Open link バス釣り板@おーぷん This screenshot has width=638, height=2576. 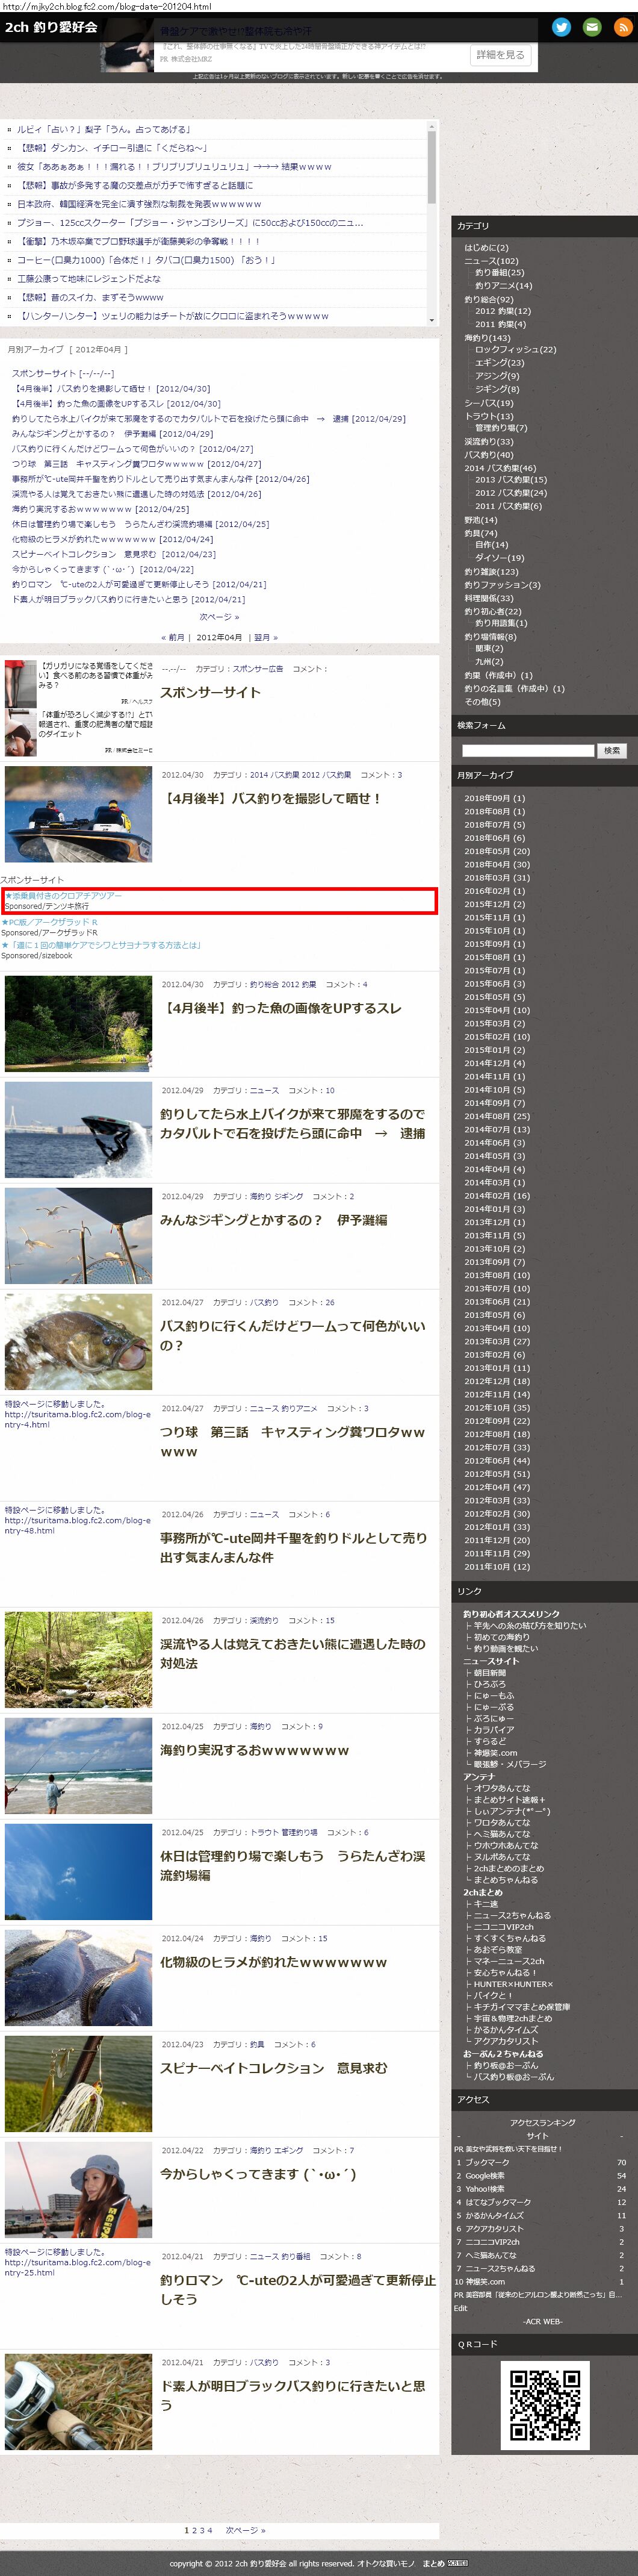click(514, 2077)
